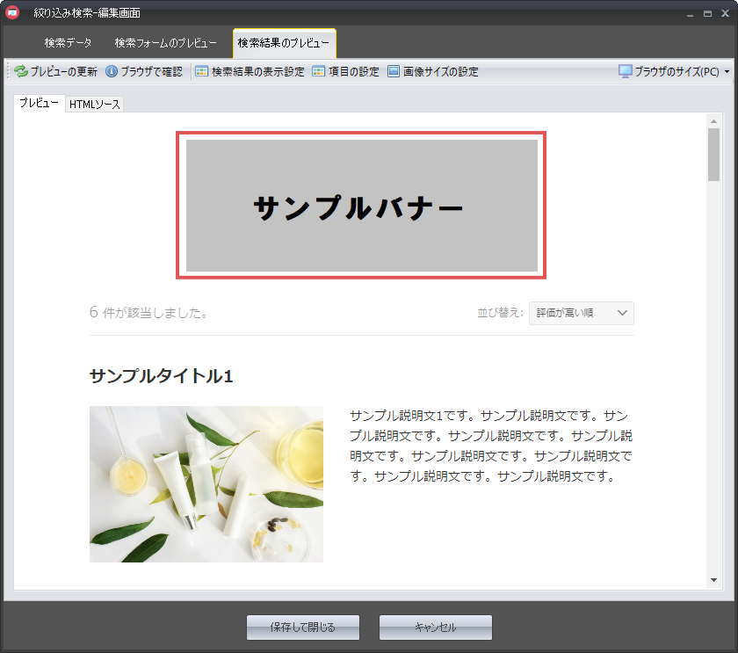Click the monitor icon for ブラウザのサイズ(PC)
This screenshot has width=738, height=653.
tap(625, 72)
